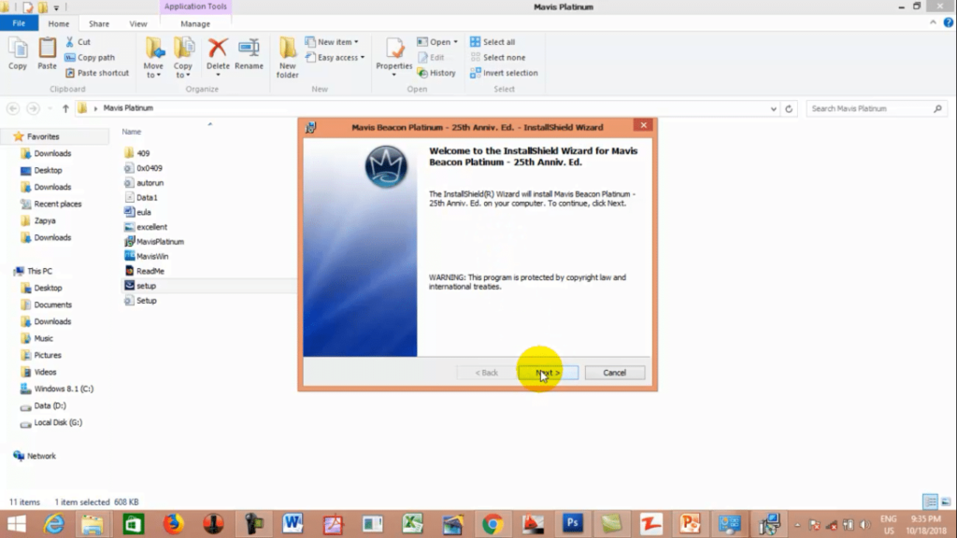Image resolution: width=957 pixels, height=538 pixels.
Task: Click the Refresh button beside address bar
Action: tap(789, 108)
